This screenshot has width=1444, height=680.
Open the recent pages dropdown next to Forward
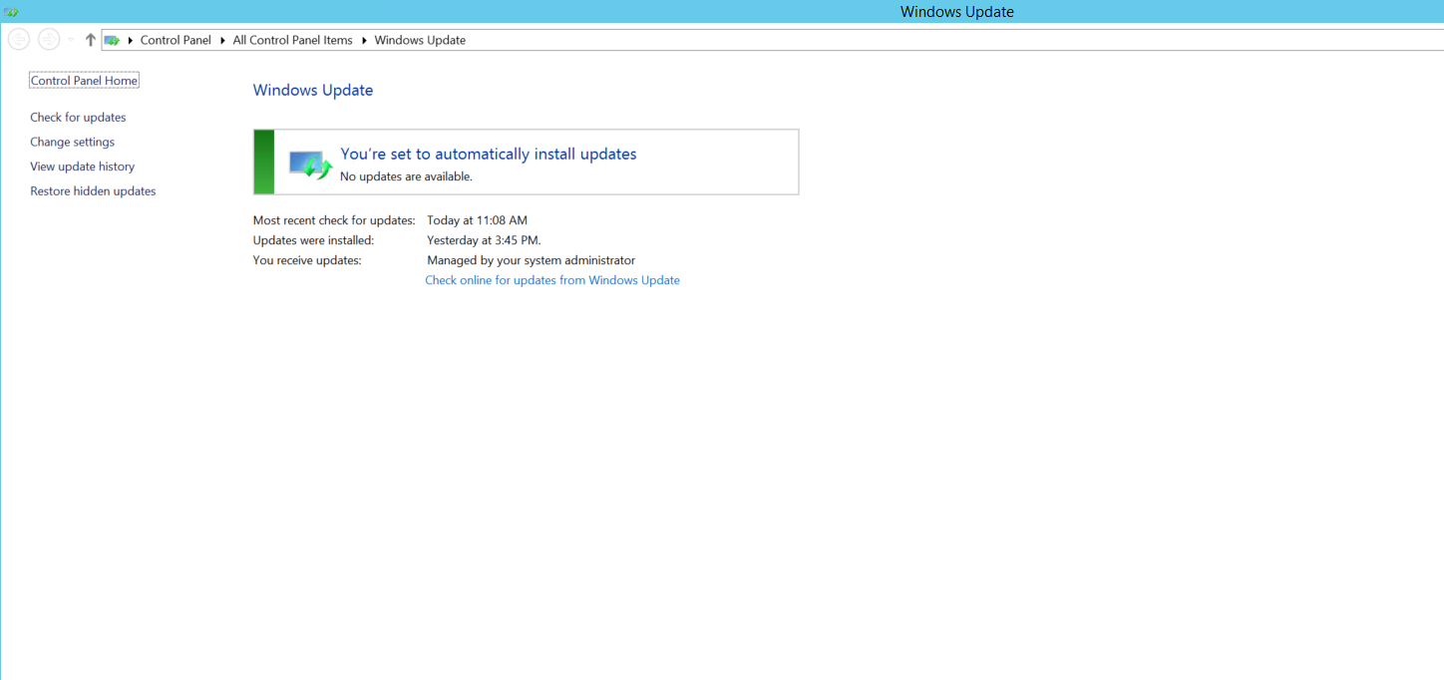[69, 39]
